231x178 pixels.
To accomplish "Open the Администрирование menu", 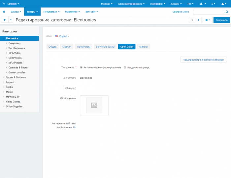I will coord(131,4).
